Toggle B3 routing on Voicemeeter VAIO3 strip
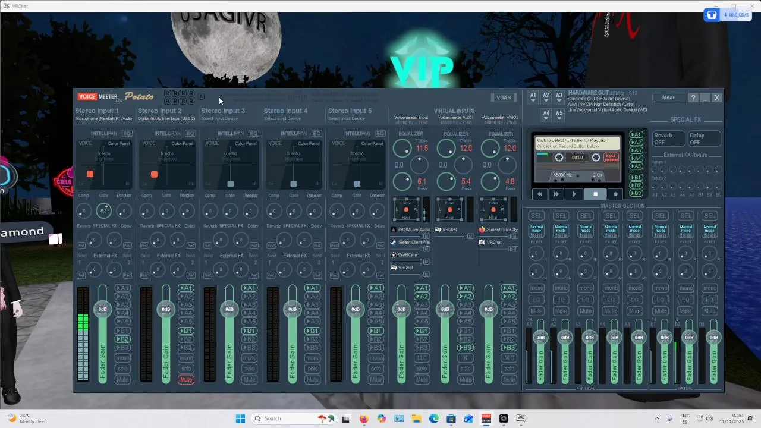The image size is (761, 428). [x=509, y=348]
